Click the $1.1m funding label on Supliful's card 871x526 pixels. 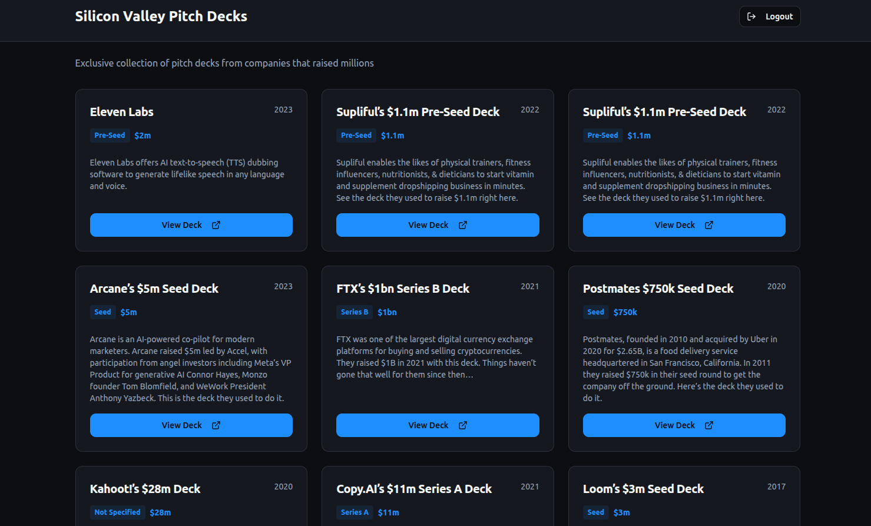(392, 135)
